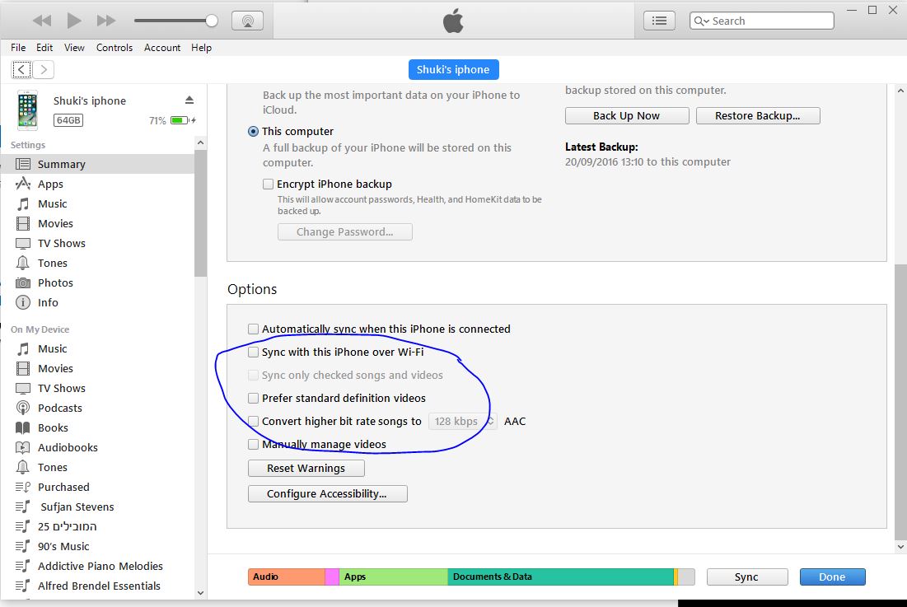Click the volume slider knob
The image size is (907, 607).
click(x=212, y=21)
